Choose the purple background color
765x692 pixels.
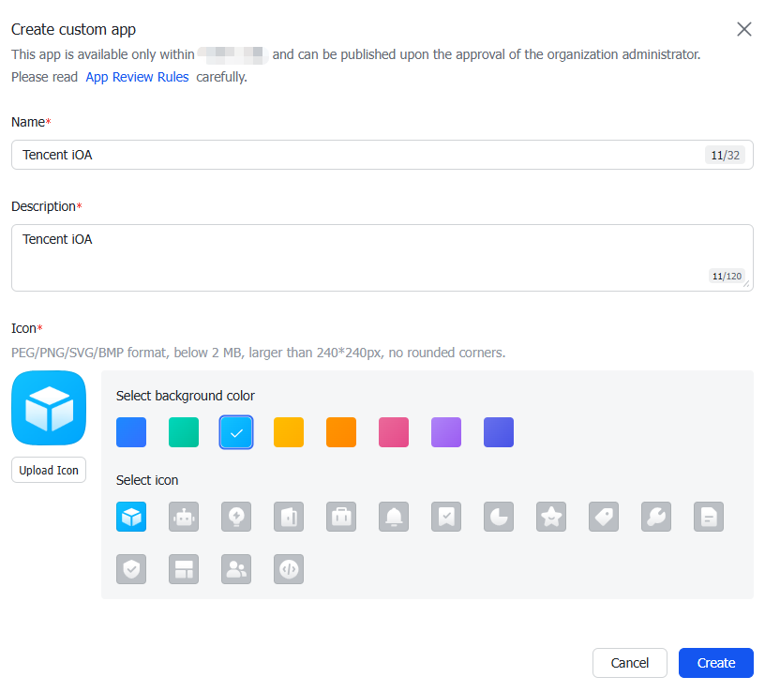[x=446, y=432]
